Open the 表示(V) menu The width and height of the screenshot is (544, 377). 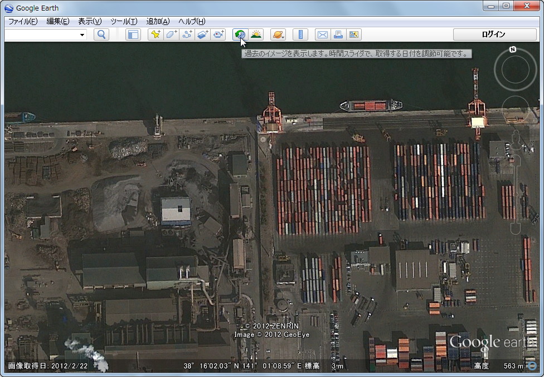pyautogui.click(x=90, y=22)
